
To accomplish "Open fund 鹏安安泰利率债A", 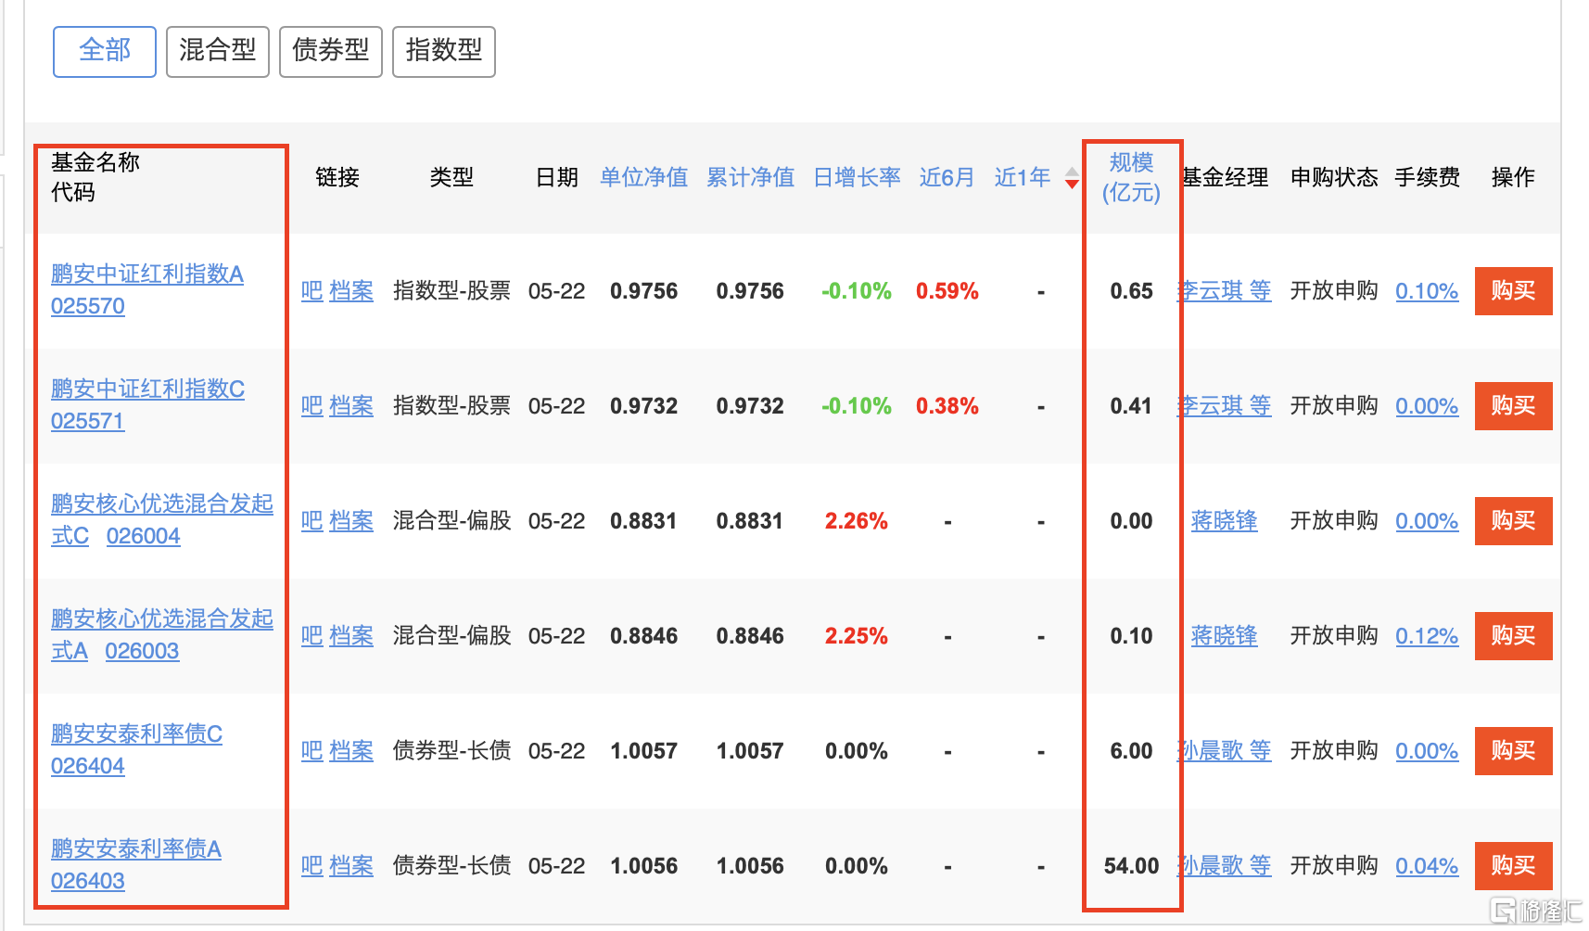I will point(136,849).
